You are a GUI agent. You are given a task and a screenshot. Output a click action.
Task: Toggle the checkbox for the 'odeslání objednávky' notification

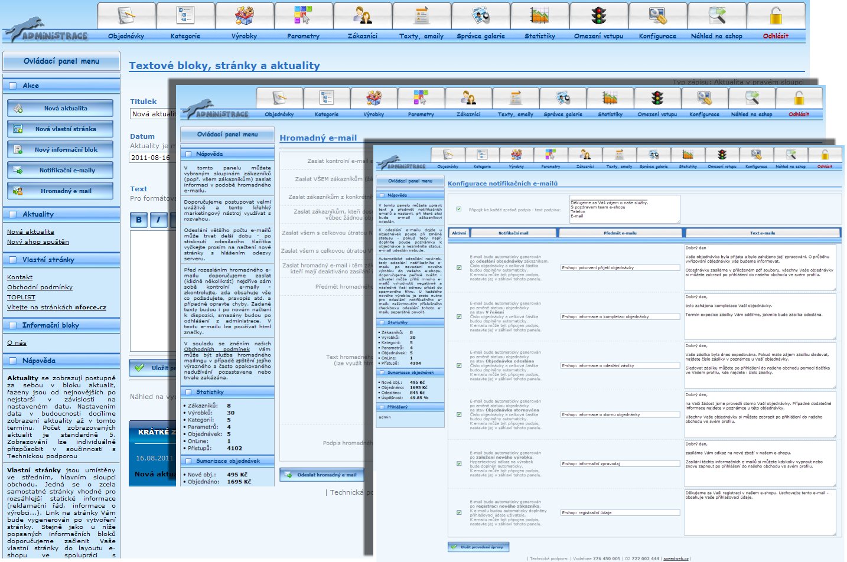tap(459, 267)
